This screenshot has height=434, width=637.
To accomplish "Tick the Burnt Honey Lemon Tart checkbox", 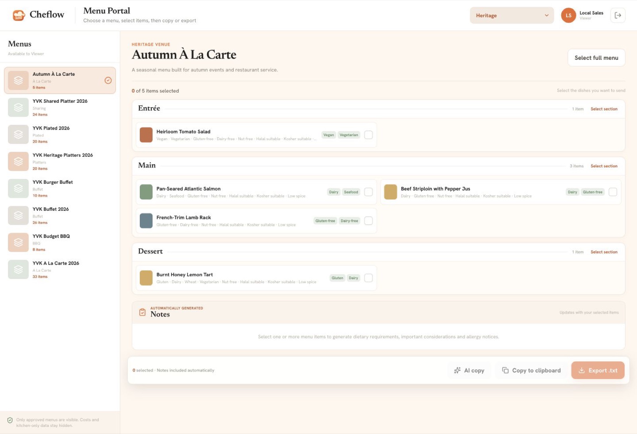I will pos(369,278).
